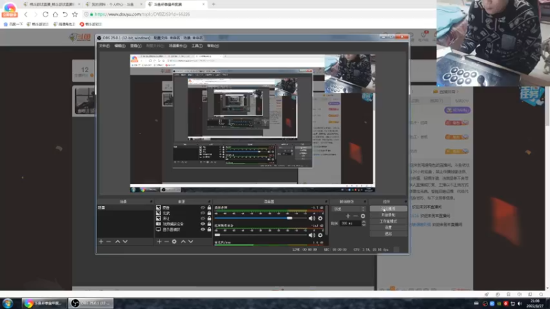Viewport: 550px width, 309px height.
Task: Remove the scene transition with the minus icon
Action: pyautogui.click(x=355, y=216)
